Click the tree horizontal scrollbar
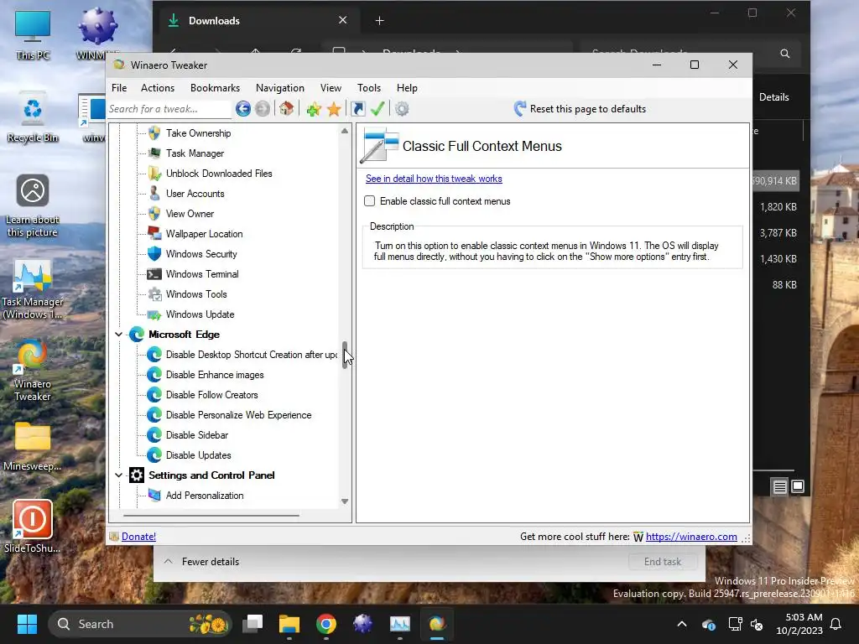The width and height of the screenshot is (859, 644). click(x=211, y=516)
